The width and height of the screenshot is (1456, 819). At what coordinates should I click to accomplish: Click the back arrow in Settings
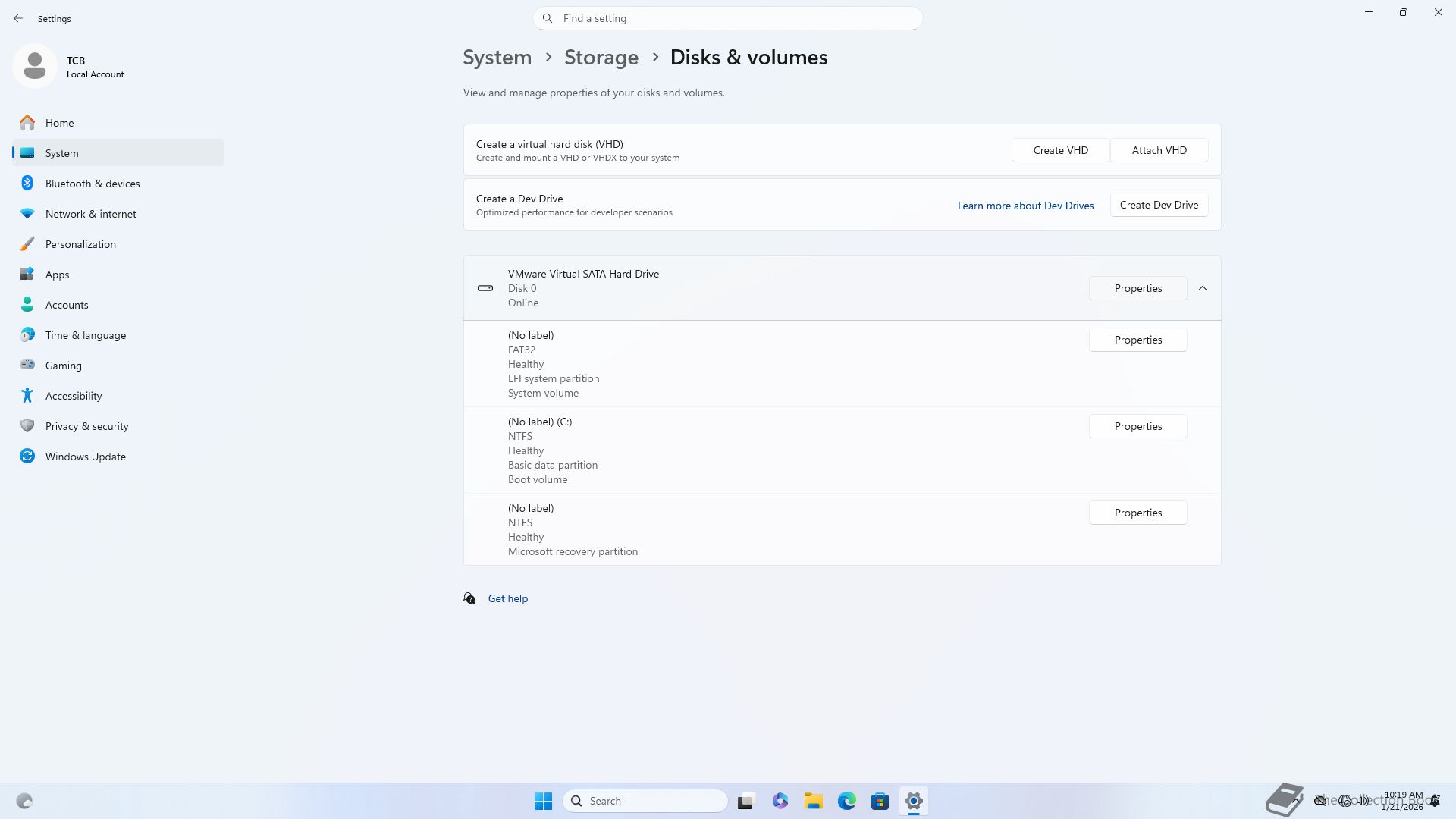coord(18,18)
